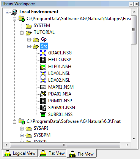Viewport: 140px width, 159px height.
Task: Expand the SYSAPI library node
Action: point(22,129)
